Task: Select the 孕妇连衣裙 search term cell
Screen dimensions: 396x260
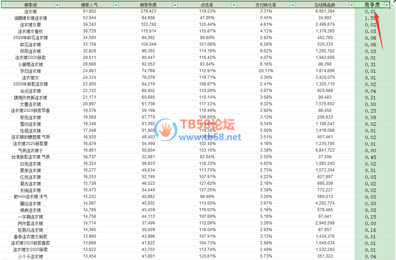Action: (x=30, y=71)
